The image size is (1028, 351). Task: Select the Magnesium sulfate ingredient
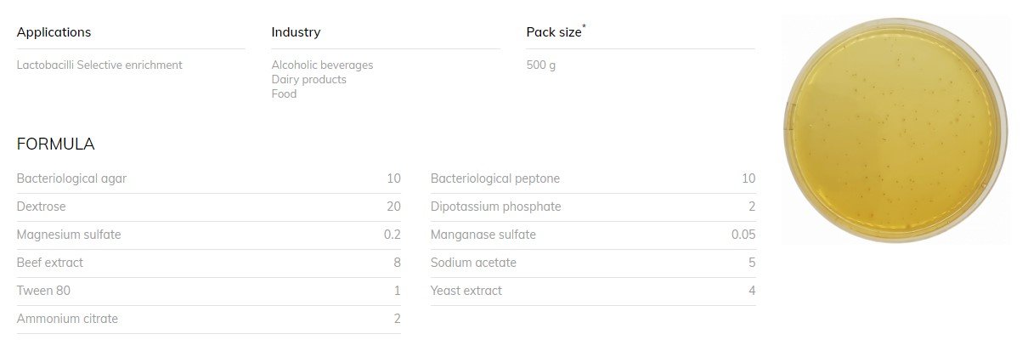tap(69, 235)
